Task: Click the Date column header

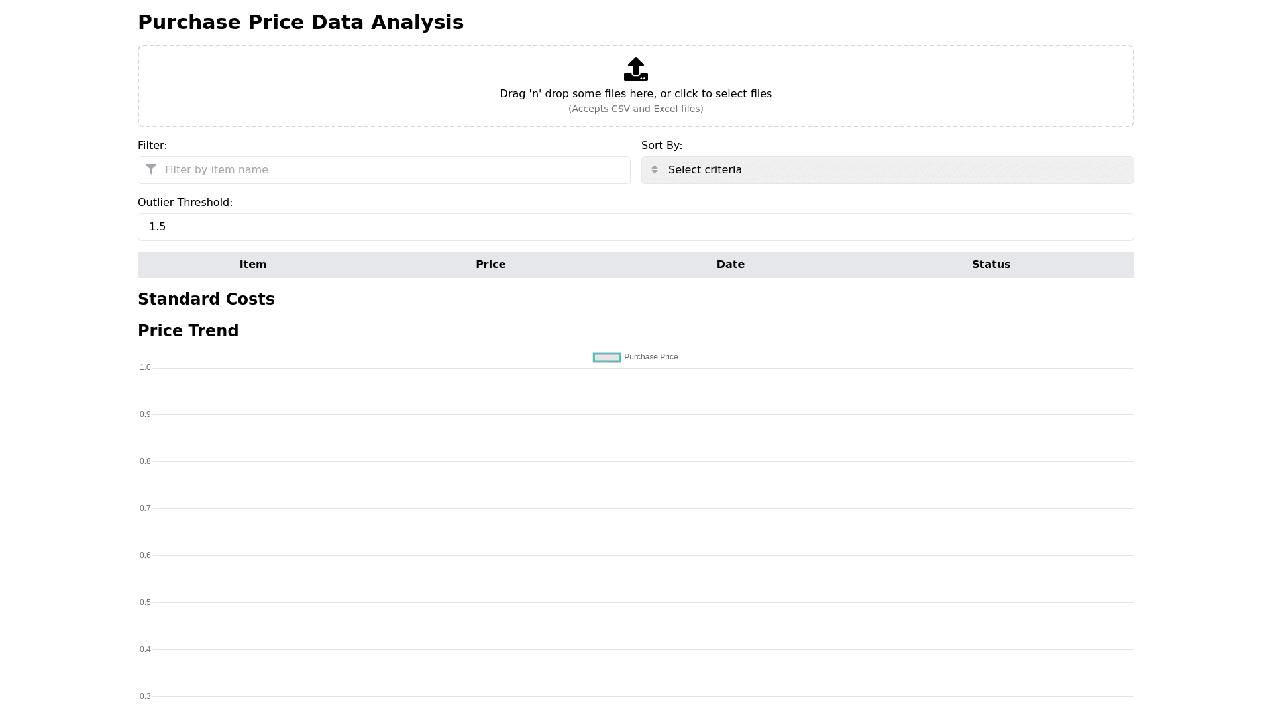Action: [x=730, y=265]
